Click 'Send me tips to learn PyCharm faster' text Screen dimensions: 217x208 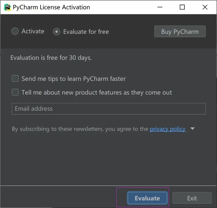(74, 79)
